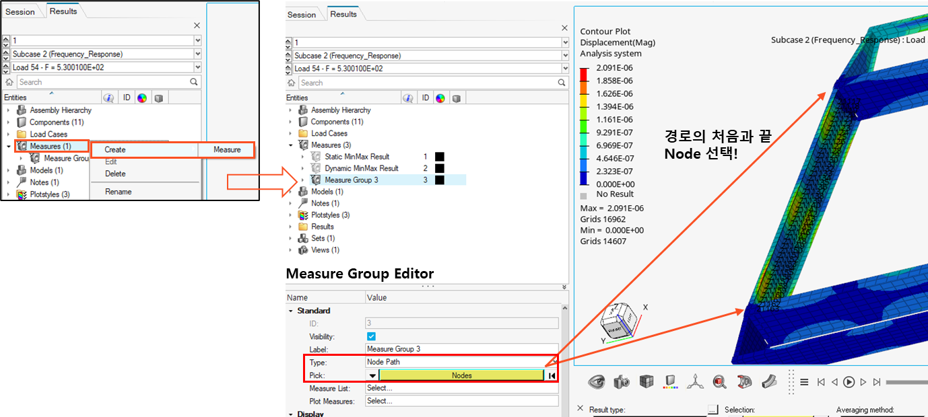Image resolution: width=928 pixels, height=417 pixels.
Task: Open the model '1' dropdown in main browser
Action: coord(564,42)
